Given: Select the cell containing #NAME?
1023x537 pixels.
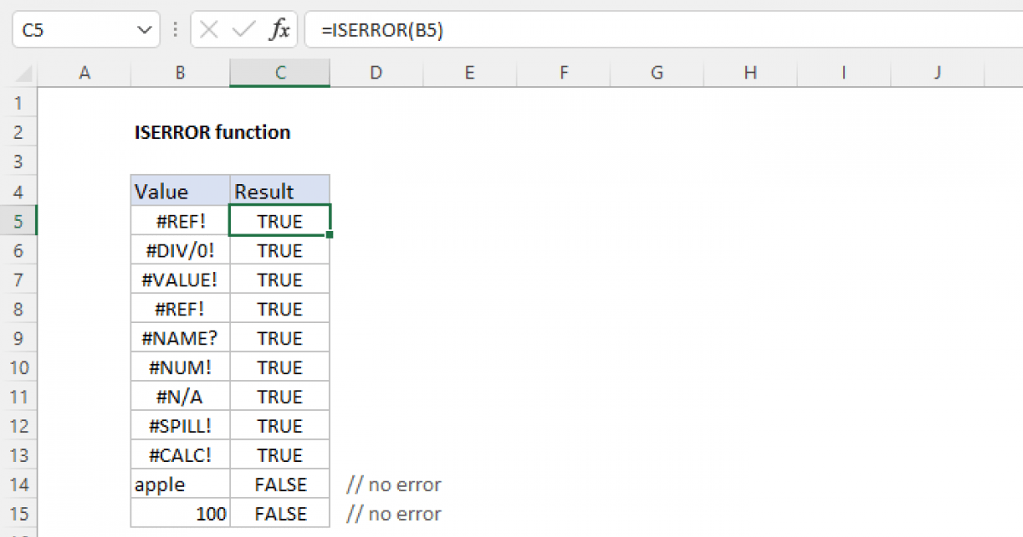Looking at the screenshot, I should point(179,338).
